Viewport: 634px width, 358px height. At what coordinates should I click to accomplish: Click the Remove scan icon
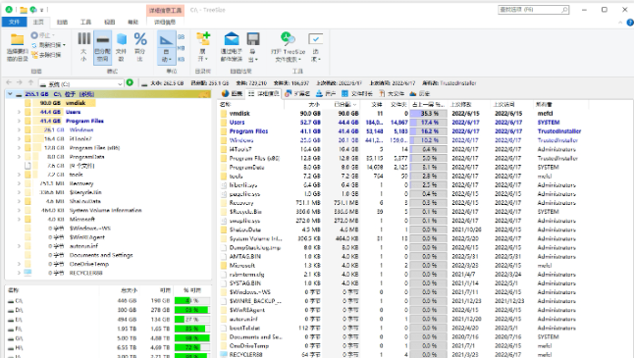point(34,55)
